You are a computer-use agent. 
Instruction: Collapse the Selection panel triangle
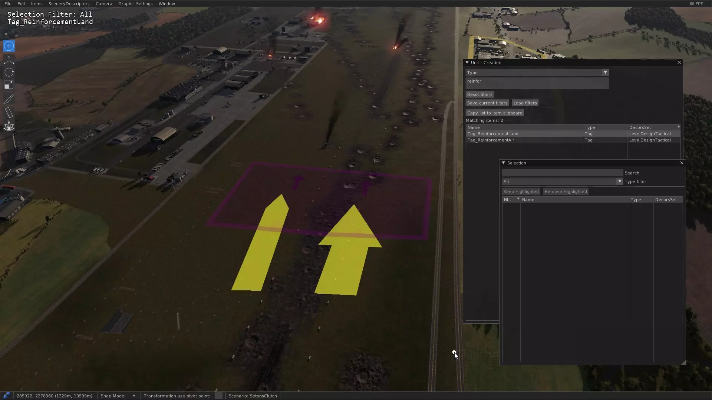click(x=503, y=163)
